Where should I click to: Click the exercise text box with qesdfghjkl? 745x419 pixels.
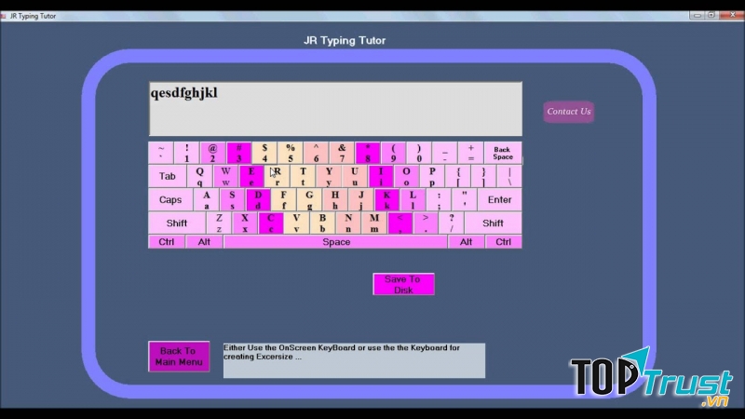pyautogui.click(x=335, y=109)
